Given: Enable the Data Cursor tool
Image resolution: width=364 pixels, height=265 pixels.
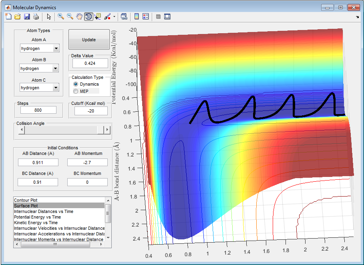Looking at the screenshot, I should (x=98, y=16).
